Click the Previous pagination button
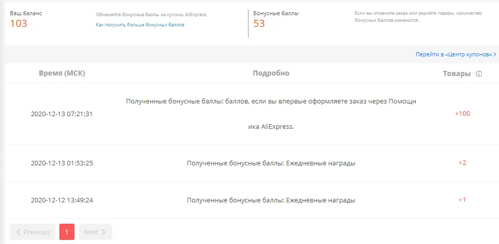Viewport: 499px width, 244px height. (33, 232)
